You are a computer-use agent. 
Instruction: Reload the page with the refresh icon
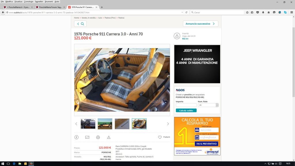click(x=186, y=12)
